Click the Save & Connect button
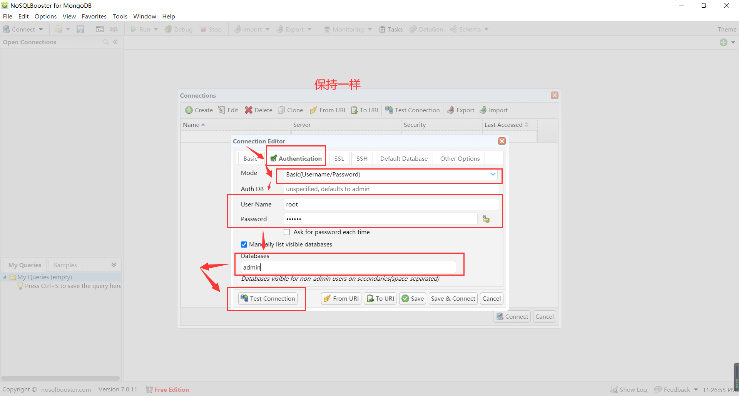The height and width of the screenshot is (396, 739). coord(453,298)
